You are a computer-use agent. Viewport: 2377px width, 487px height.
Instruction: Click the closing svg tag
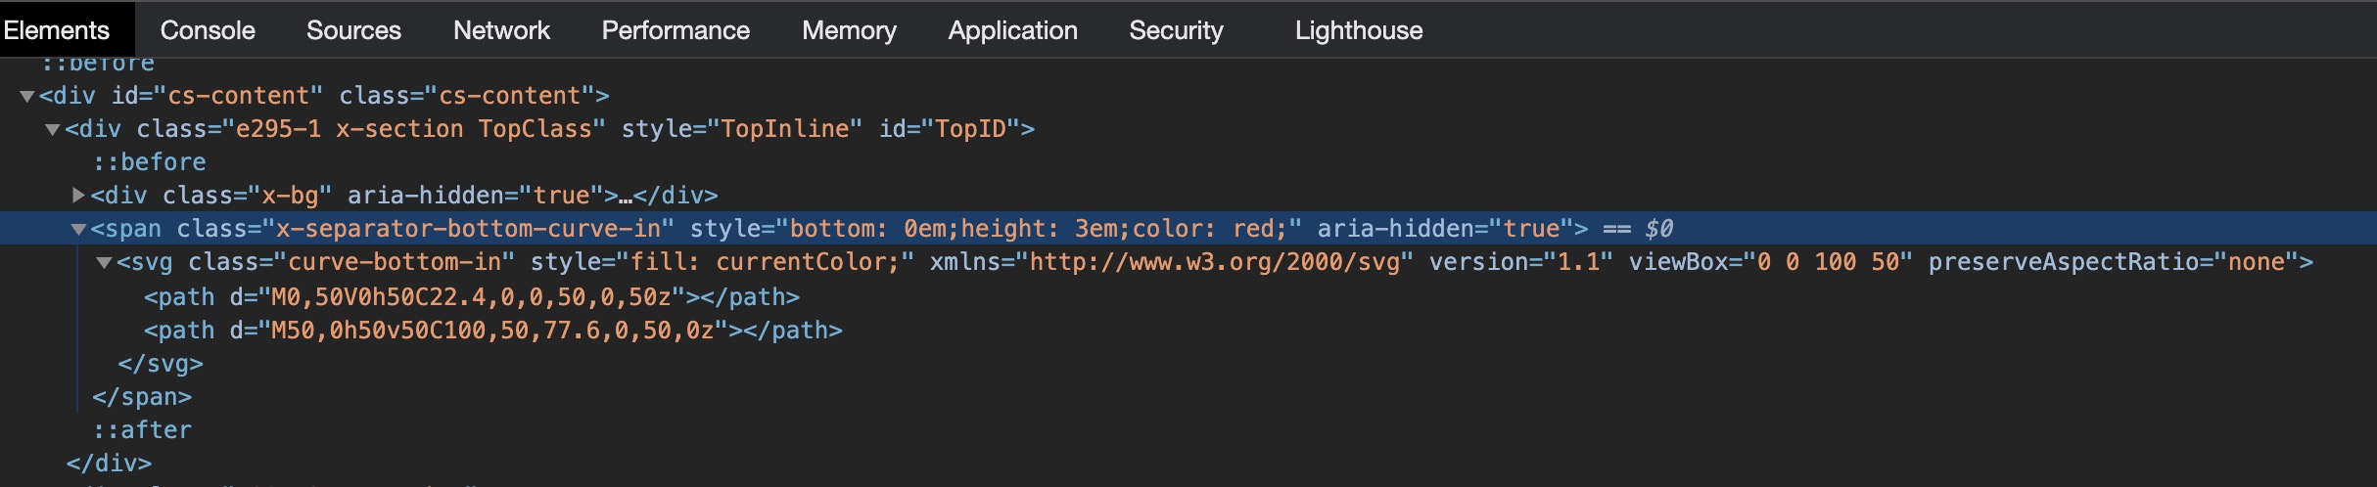coord(161,364)
